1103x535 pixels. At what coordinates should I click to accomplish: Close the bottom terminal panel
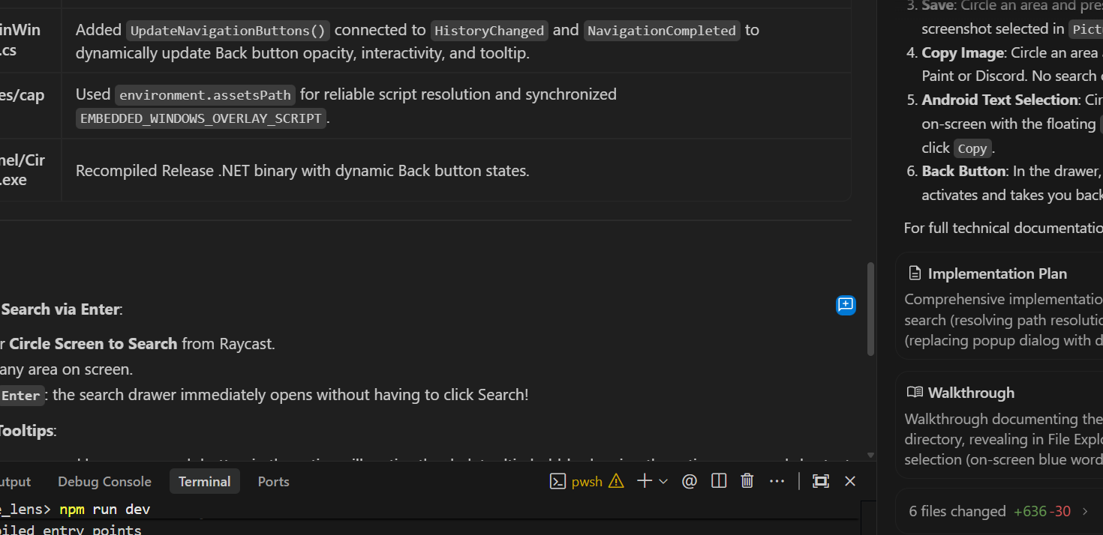pyautogui.click(x=850, y=481)
